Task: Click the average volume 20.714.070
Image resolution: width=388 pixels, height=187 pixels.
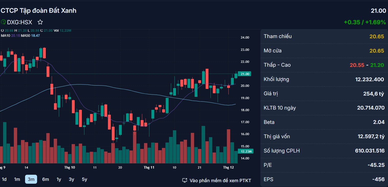Action: 371,108
